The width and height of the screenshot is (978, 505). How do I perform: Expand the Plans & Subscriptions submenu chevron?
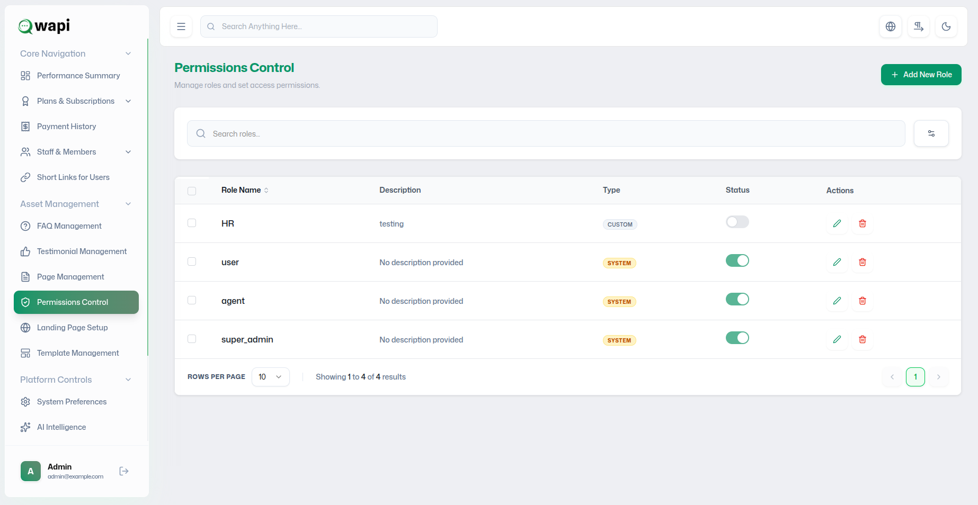pos(128,101)
